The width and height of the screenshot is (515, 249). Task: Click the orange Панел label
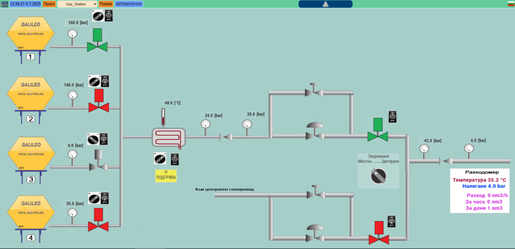coord(49,4)
